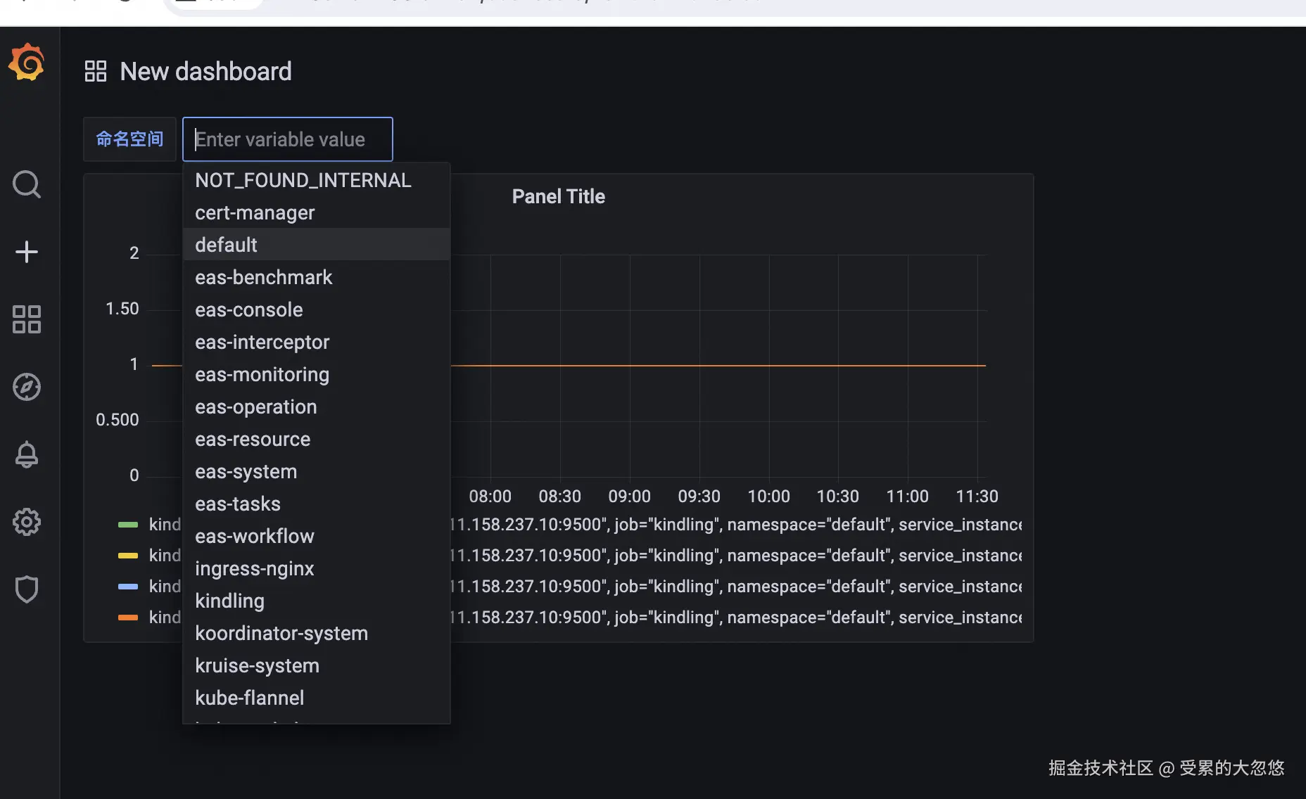This screenshot has height=799, width=1306.
Task: Choose kindling in variable options
Action: point(230,601)
